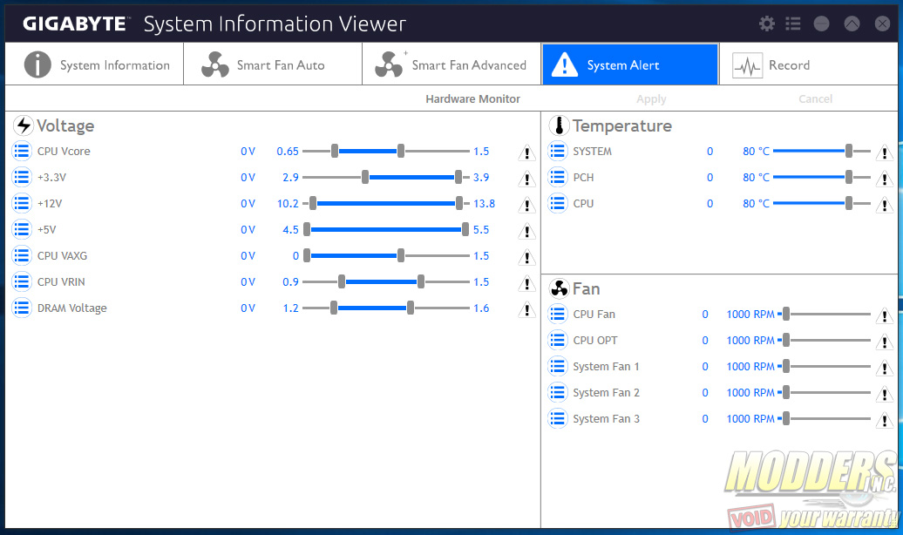Click the DRAM Voltage upper limit slider handle
Screen dimensions: 903x535
[x=411, y=308]
